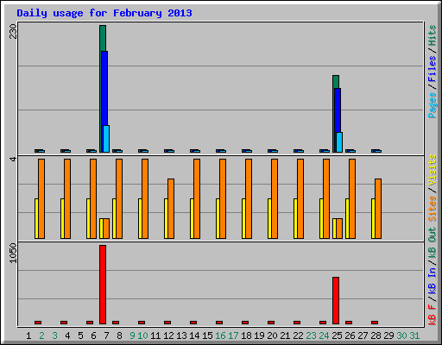Viewport: 442px width, 345px height.
Task: Click the day label '19' on the x-axis
Action: [x=259, y=336]
